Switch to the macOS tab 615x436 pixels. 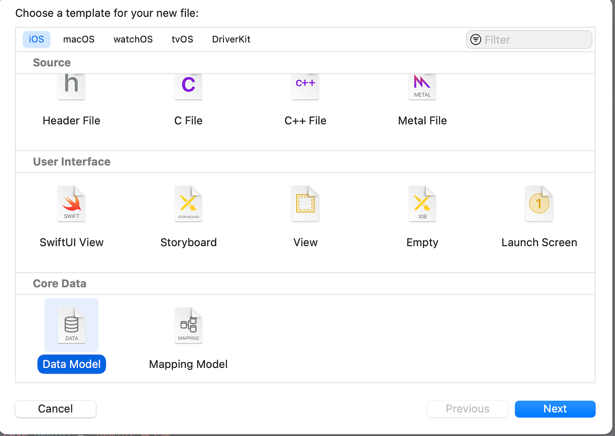click(x=78, y=39)
